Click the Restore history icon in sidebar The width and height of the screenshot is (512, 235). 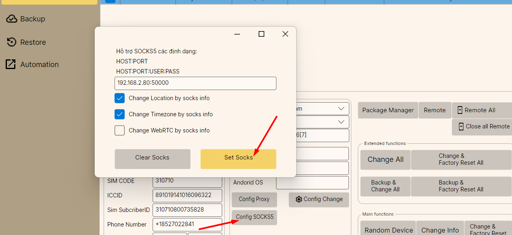tap(12, 42)
